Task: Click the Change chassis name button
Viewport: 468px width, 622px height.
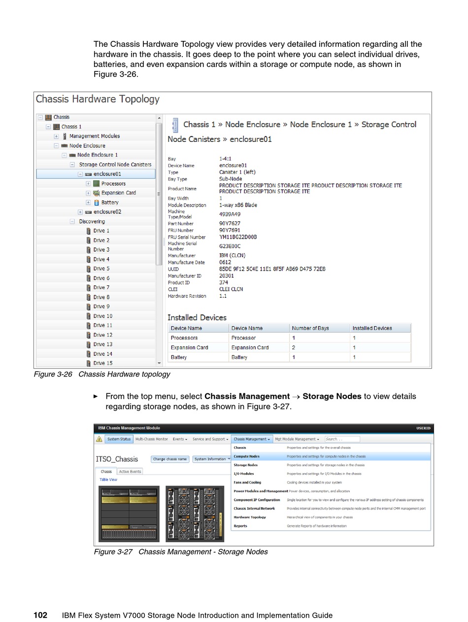Action: pos(170,459)
